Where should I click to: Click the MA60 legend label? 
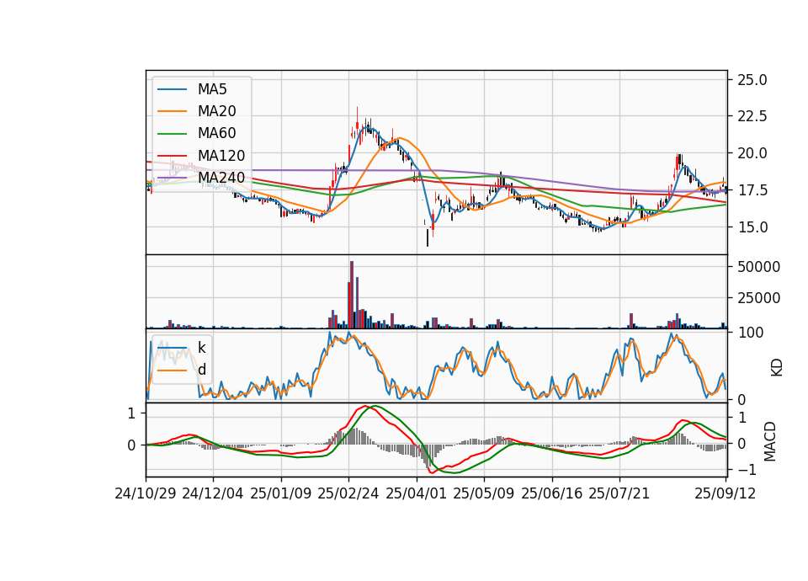217,133
